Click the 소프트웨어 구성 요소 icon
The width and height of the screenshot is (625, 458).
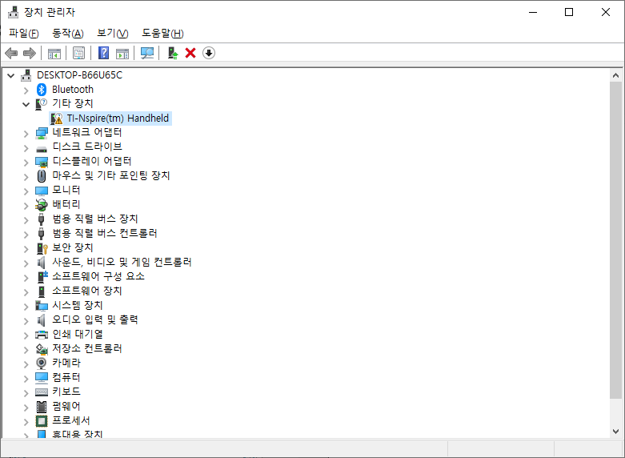click(42, 276)
